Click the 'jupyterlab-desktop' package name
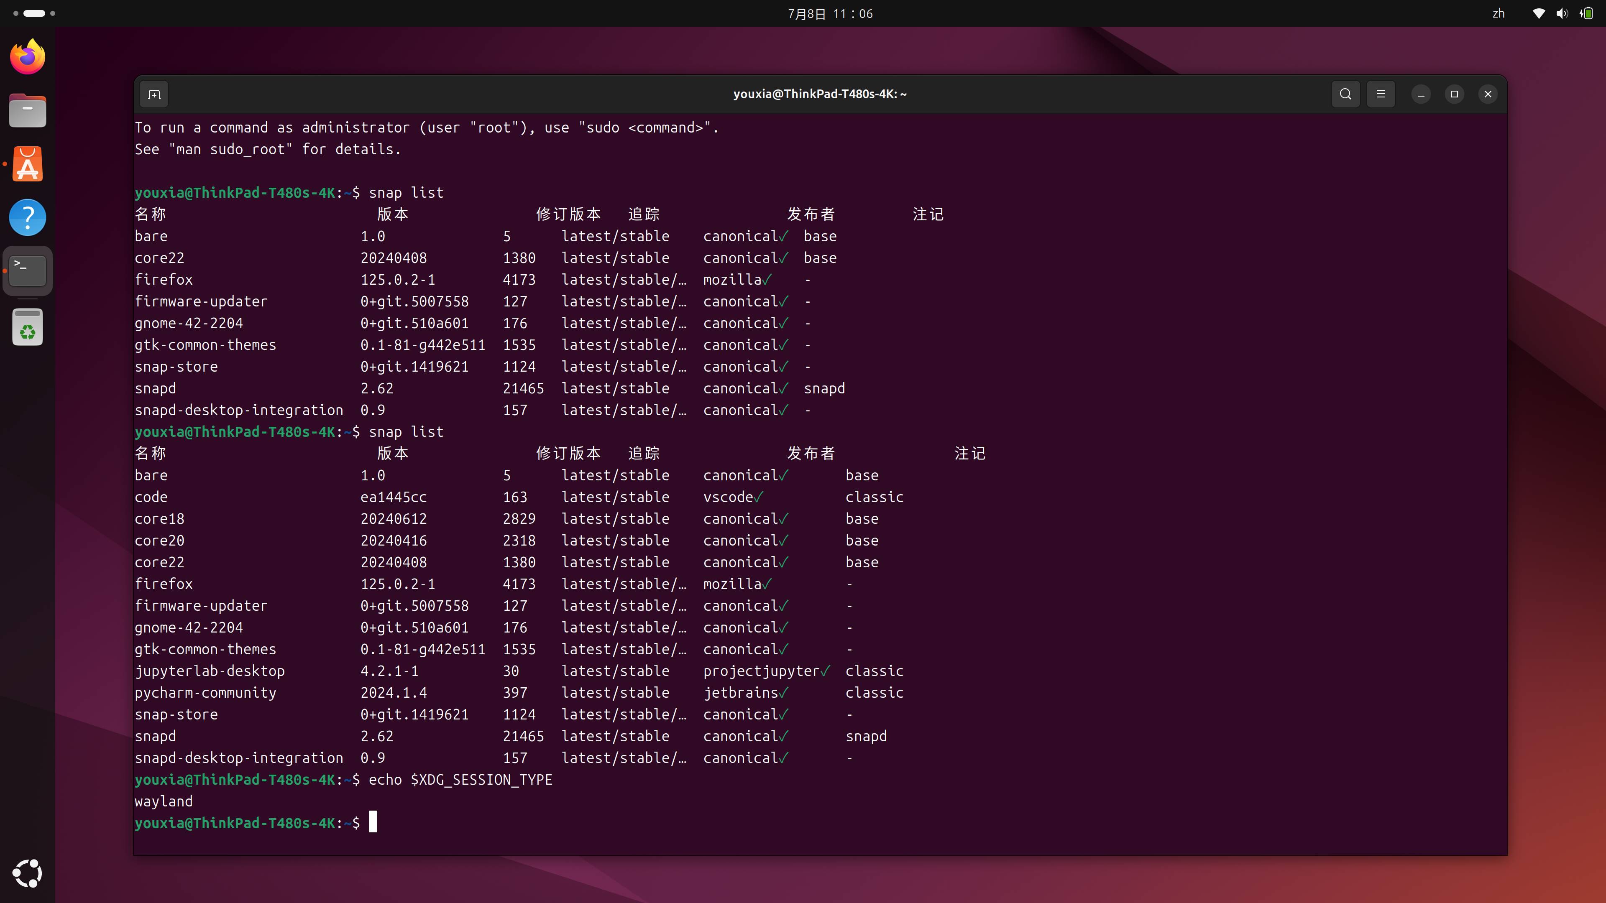The image size is (1606, 903). point(210,671)
